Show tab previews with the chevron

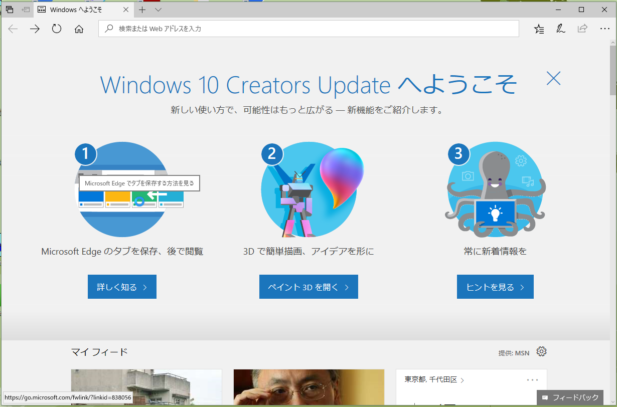[x=158, y=10]
